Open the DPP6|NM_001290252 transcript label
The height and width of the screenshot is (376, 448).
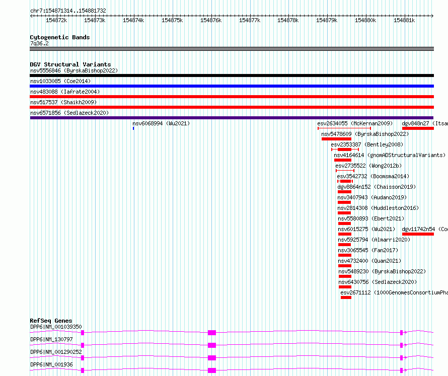(56, 352)
